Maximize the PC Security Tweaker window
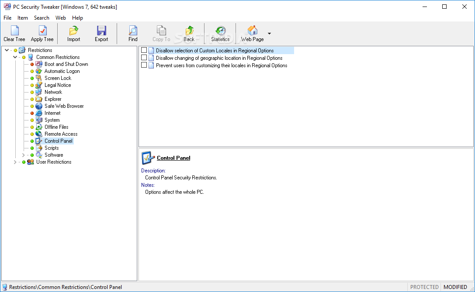 click(444, 7)
